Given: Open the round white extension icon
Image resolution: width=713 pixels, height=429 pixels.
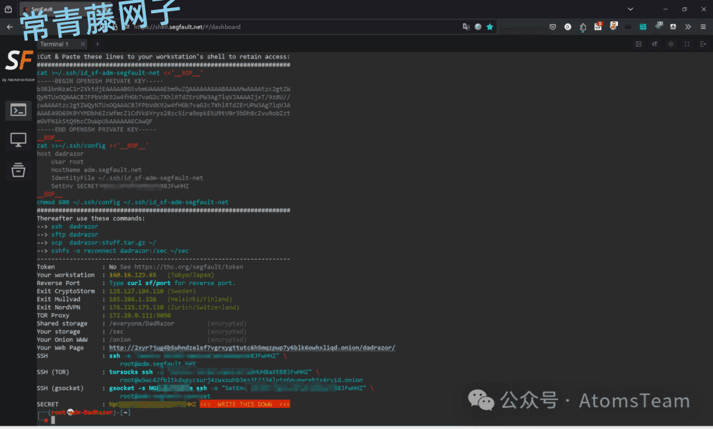Looking at the screenshot, I should pos(568,27).
